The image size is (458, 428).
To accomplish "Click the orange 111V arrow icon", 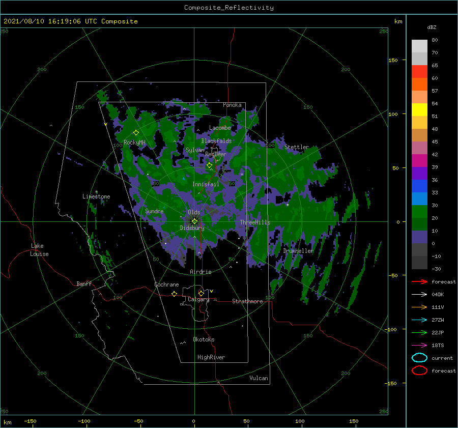I will pyautogui.click(x=419, y=307).
